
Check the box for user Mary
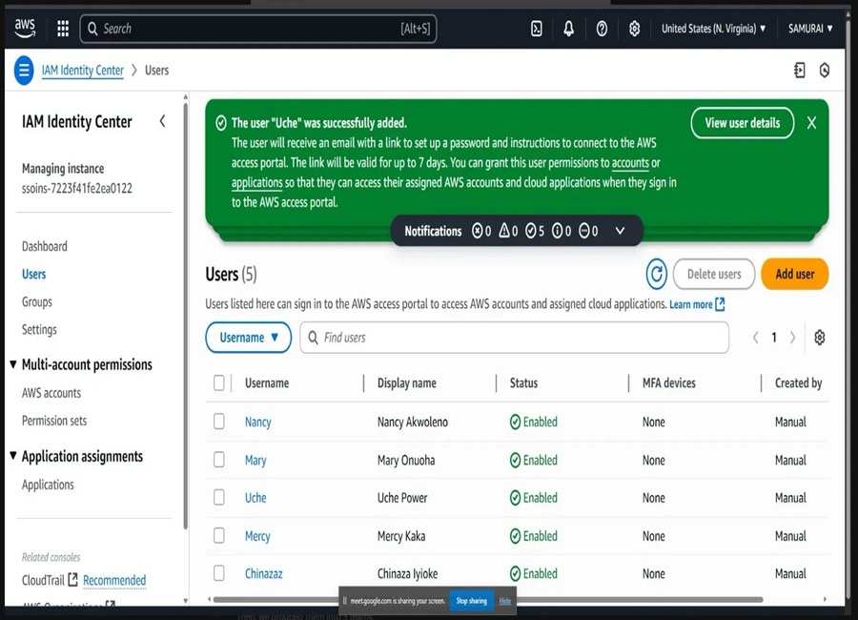[x=219, y=460]
